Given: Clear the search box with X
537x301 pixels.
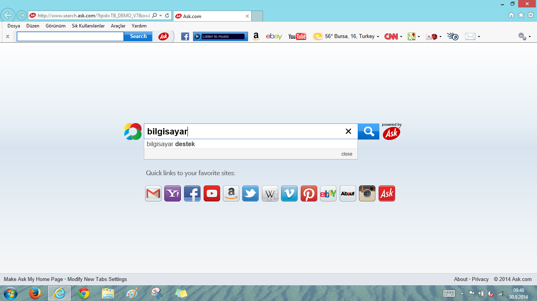Looking at the screenshot, I should click(348, 131).
